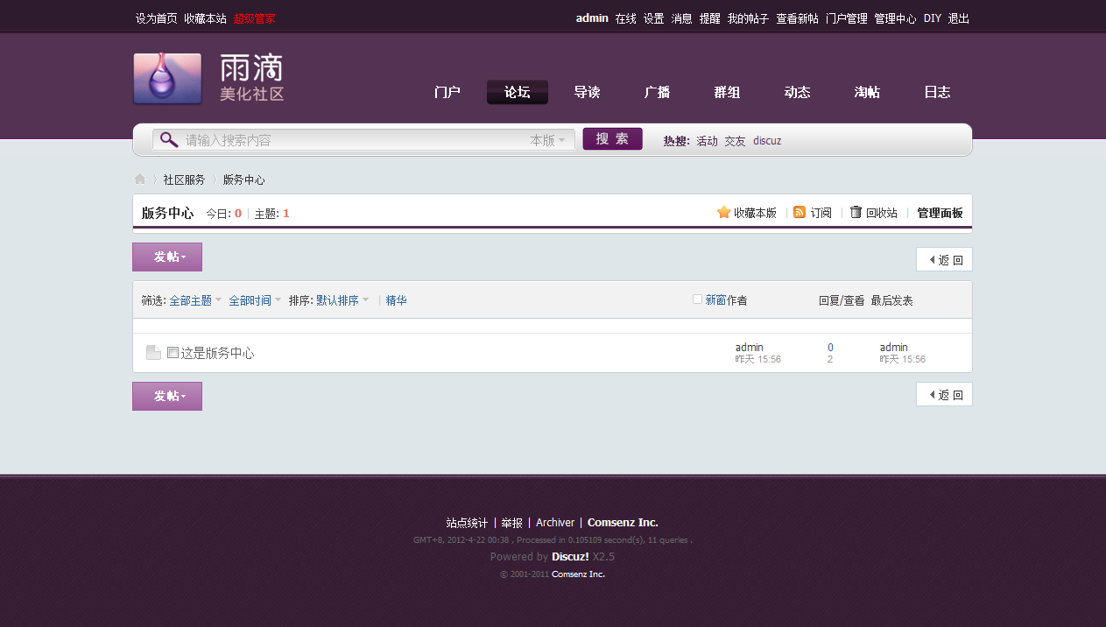Open the 消息 messages link
Screen dimensions: 1106x627
682,18
